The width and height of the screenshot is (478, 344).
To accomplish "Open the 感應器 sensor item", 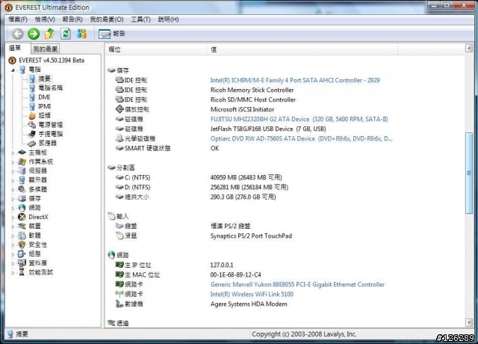I will pyautogui.click(x=48, y=143).
